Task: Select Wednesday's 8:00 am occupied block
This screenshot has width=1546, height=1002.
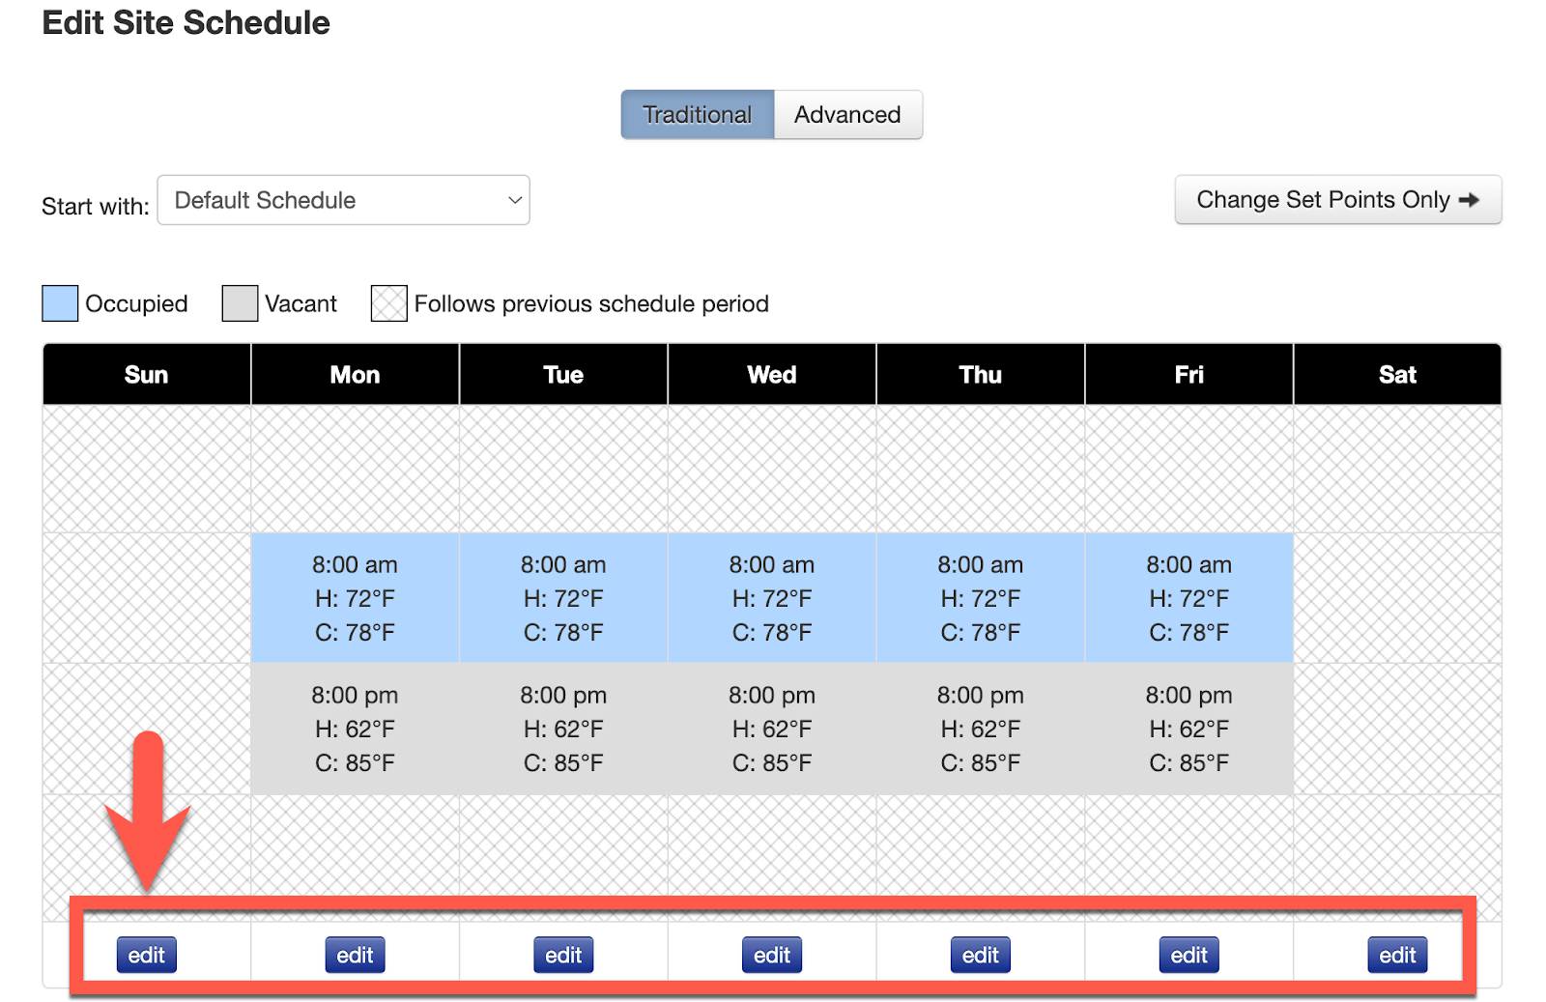Action: 772,598
